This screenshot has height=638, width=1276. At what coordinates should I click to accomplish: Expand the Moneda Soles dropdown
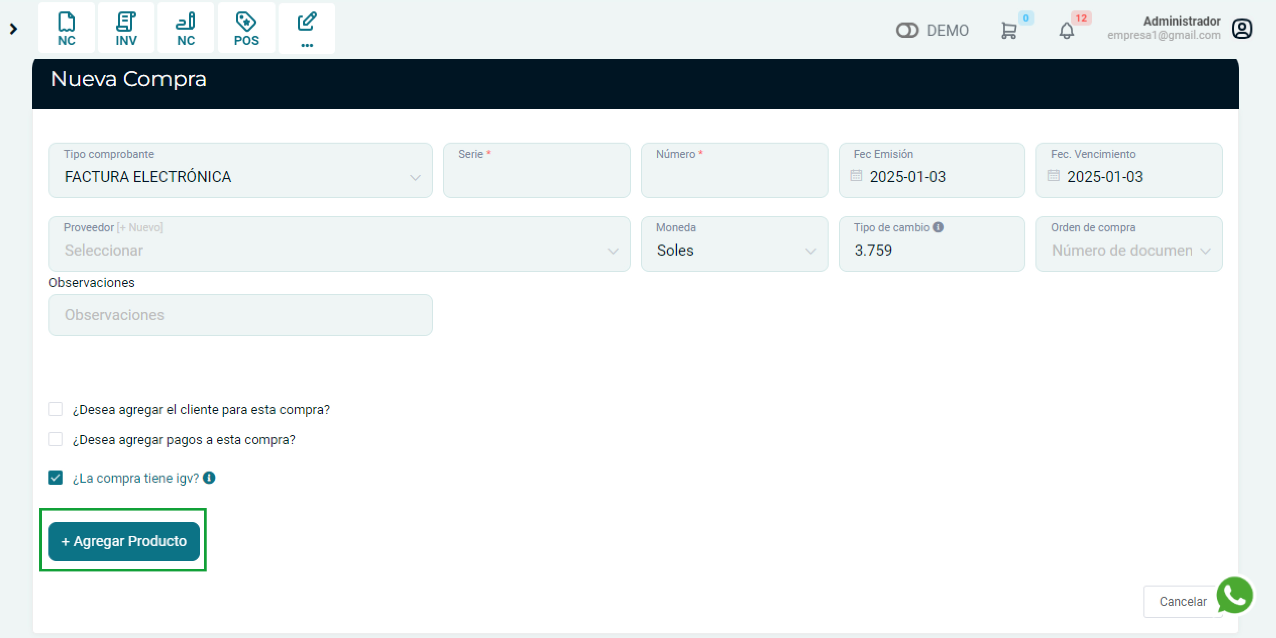click(734, 250)
